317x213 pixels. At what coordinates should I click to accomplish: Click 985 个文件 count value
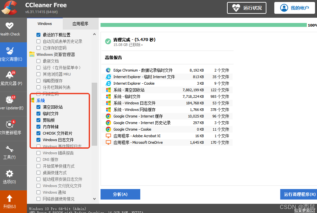point(219,96)
